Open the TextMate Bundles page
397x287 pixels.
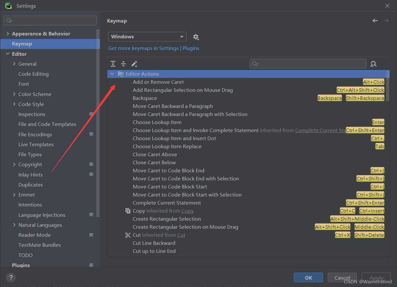click(39, 245)
